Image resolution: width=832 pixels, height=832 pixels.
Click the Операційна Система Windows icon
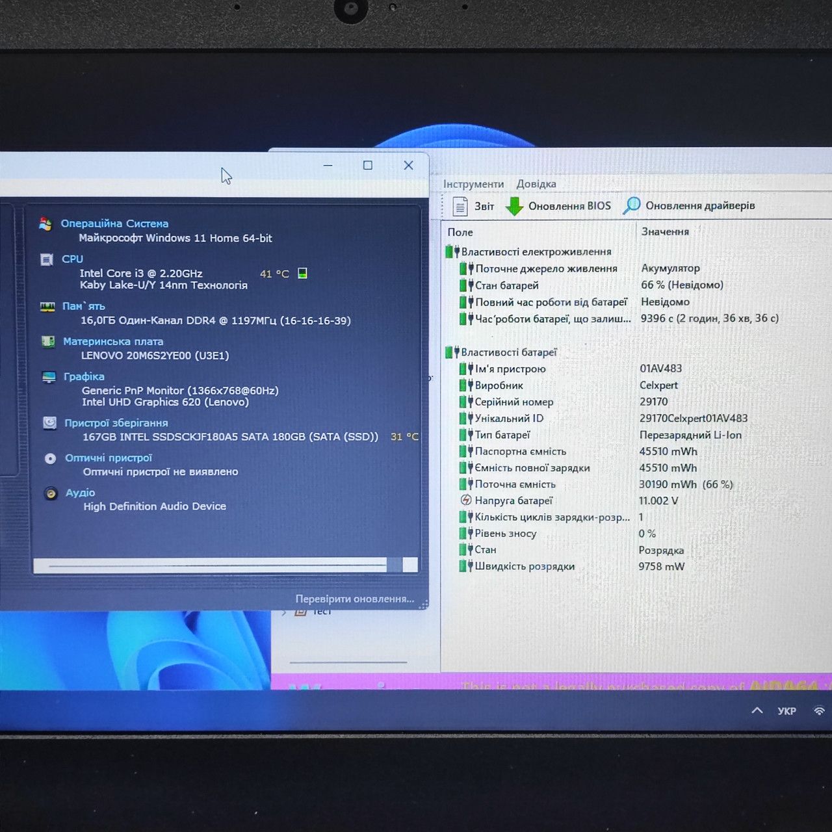coord(45,224)
